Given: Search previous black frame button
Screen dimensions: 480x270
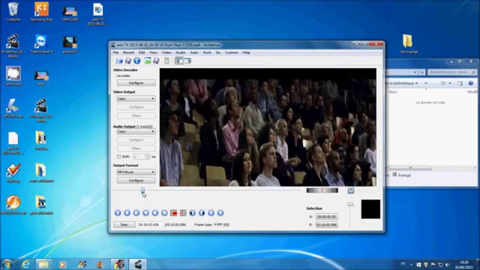Looking at the screenshot, I should coord(192,213).
